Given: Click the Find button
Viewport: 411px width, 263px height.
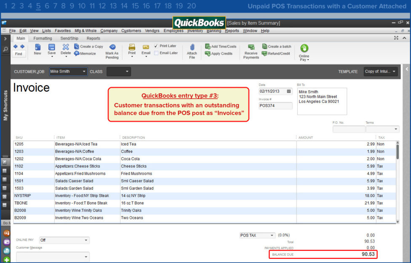Looking at the screenshot, I should 19,54.
